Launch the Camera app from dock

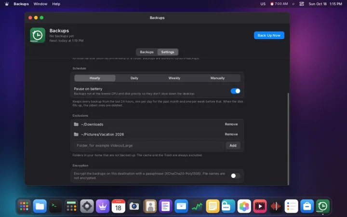pos(134,206)
